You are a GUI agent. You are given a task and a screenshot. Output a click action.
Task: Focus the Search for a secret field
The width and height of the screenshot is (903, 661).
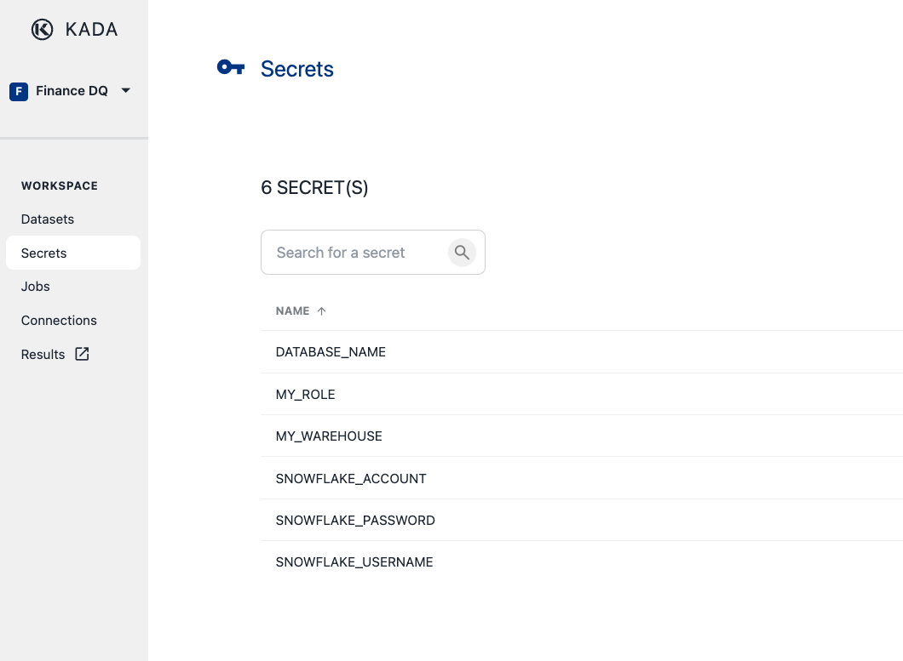[354, 253]
